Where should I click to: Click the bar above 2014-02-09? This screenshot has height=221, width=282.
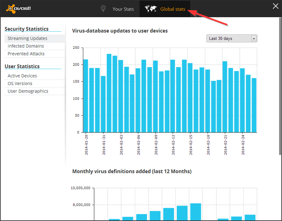click(156, 96)
